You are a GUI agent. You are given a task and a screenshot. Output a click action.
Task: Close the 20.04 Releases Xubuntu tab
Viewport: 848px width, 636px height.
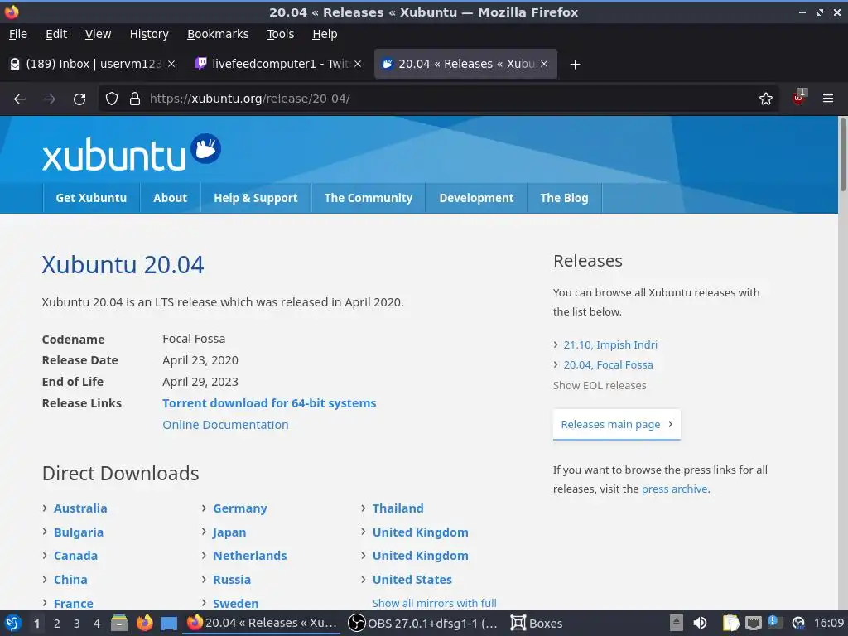(x=544, y=64)
